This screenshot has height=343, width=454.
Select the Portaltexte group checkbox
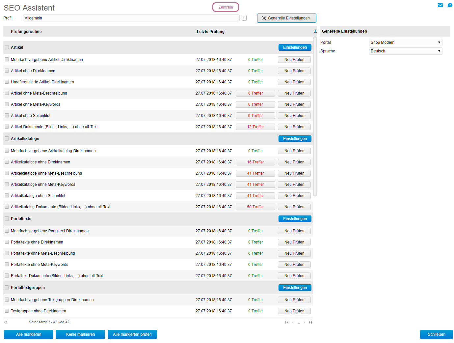point(7,219)
